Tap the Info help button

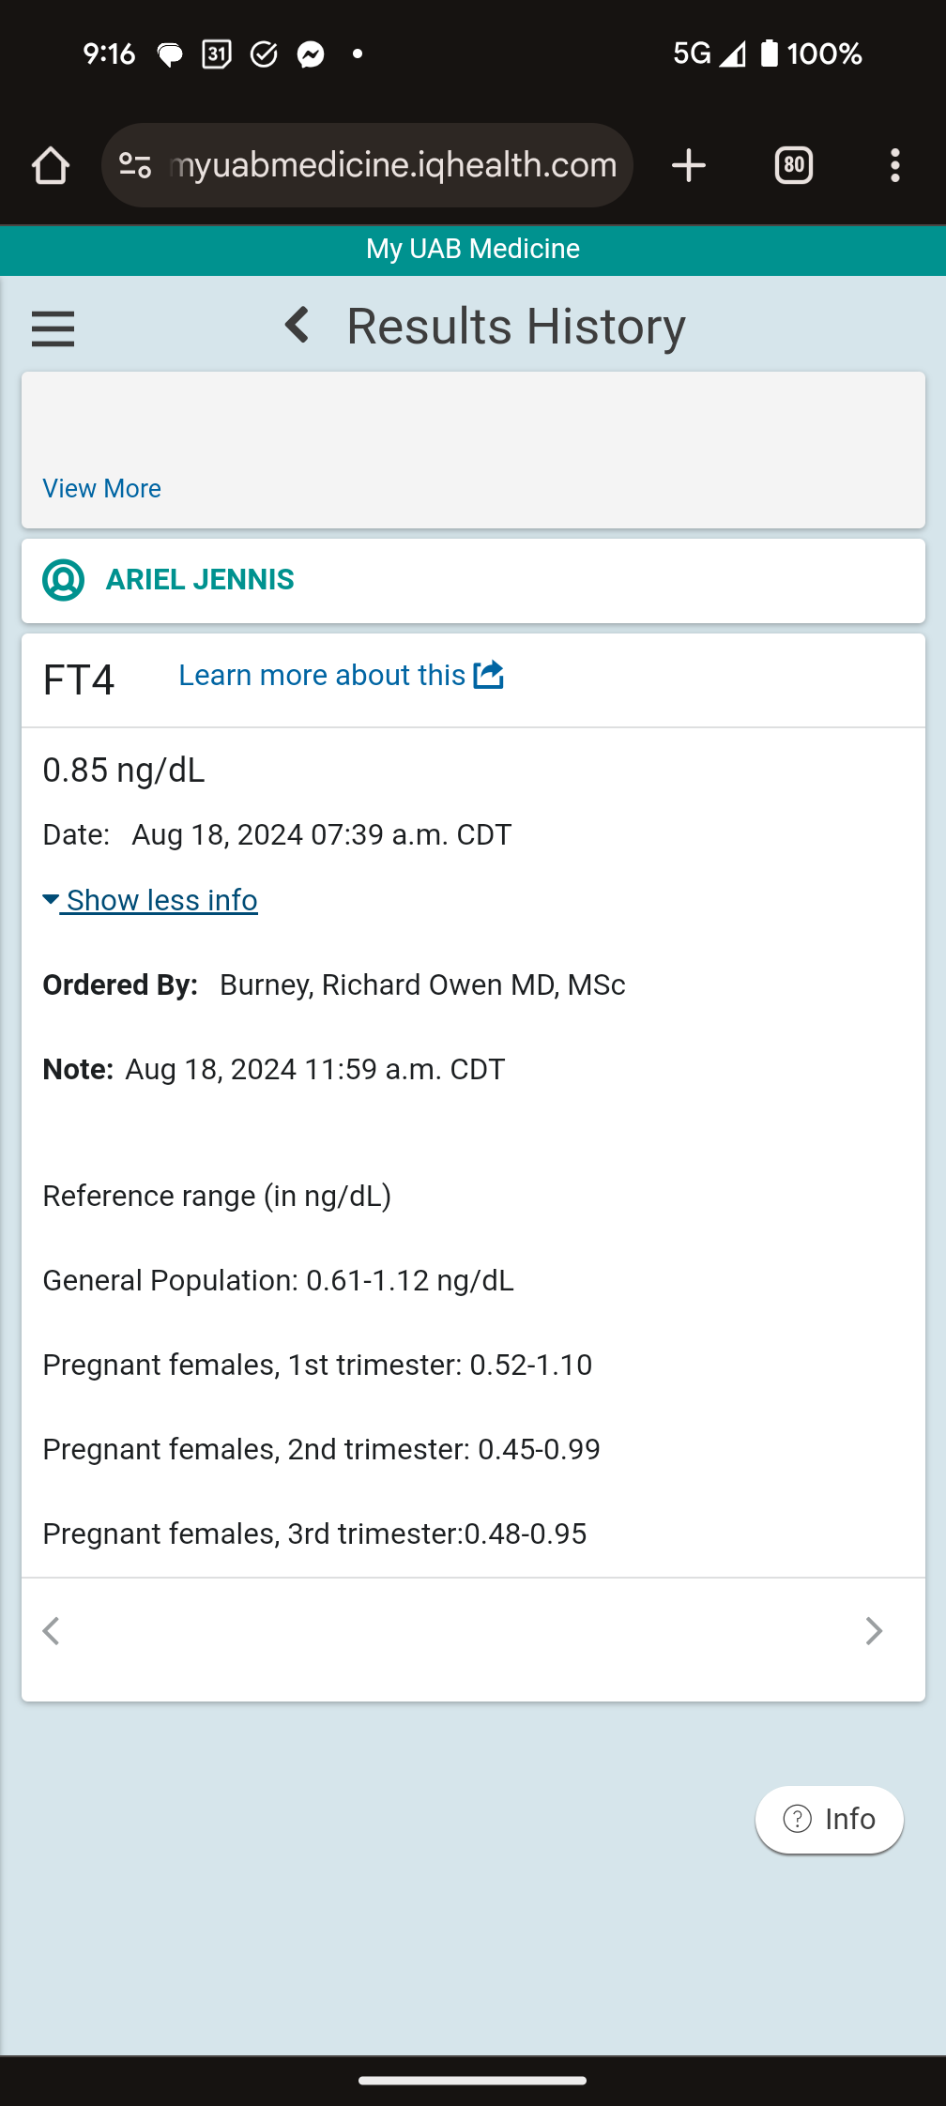click(x=830, y=1820)
